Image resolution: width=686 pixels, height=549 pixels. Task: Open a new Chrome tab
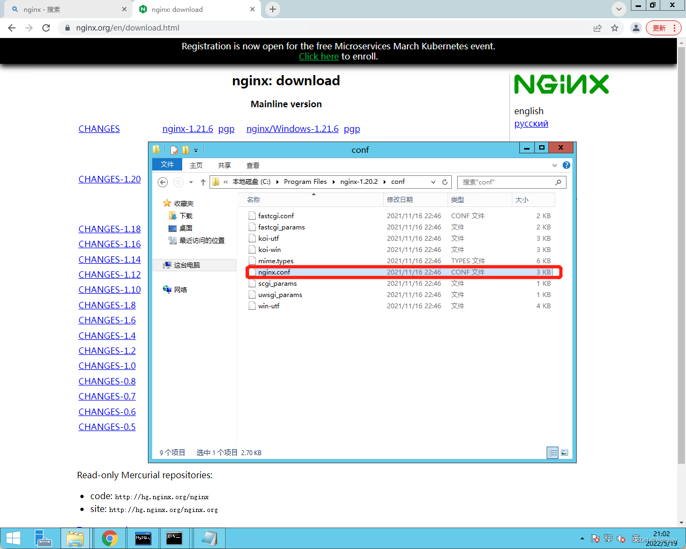point(273,9)
